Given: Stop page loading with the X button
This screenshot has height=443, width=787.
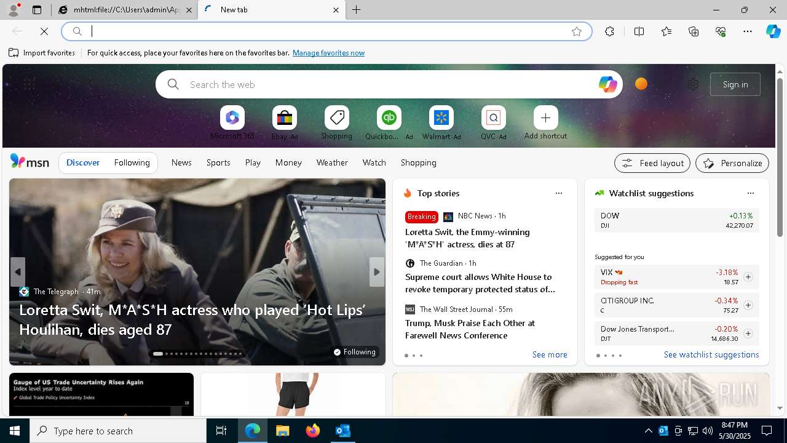Looking at the screenshot, I should point(44,31).
